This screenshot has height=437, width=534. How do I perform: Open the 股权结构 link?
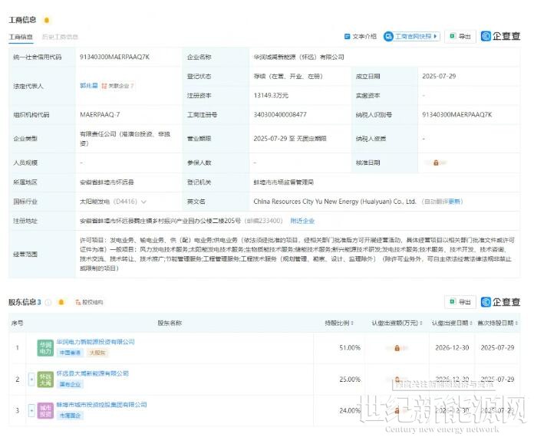coord(89,302)
